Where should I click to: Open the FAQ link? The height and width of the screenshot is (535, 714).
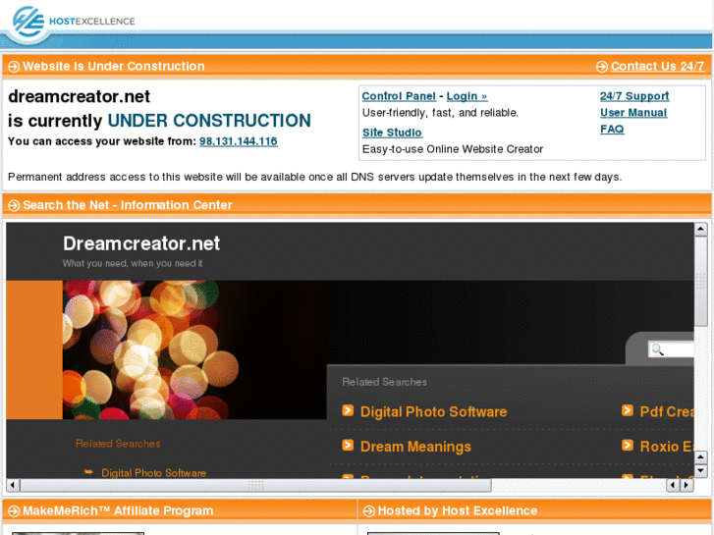(x=612, y=130)
